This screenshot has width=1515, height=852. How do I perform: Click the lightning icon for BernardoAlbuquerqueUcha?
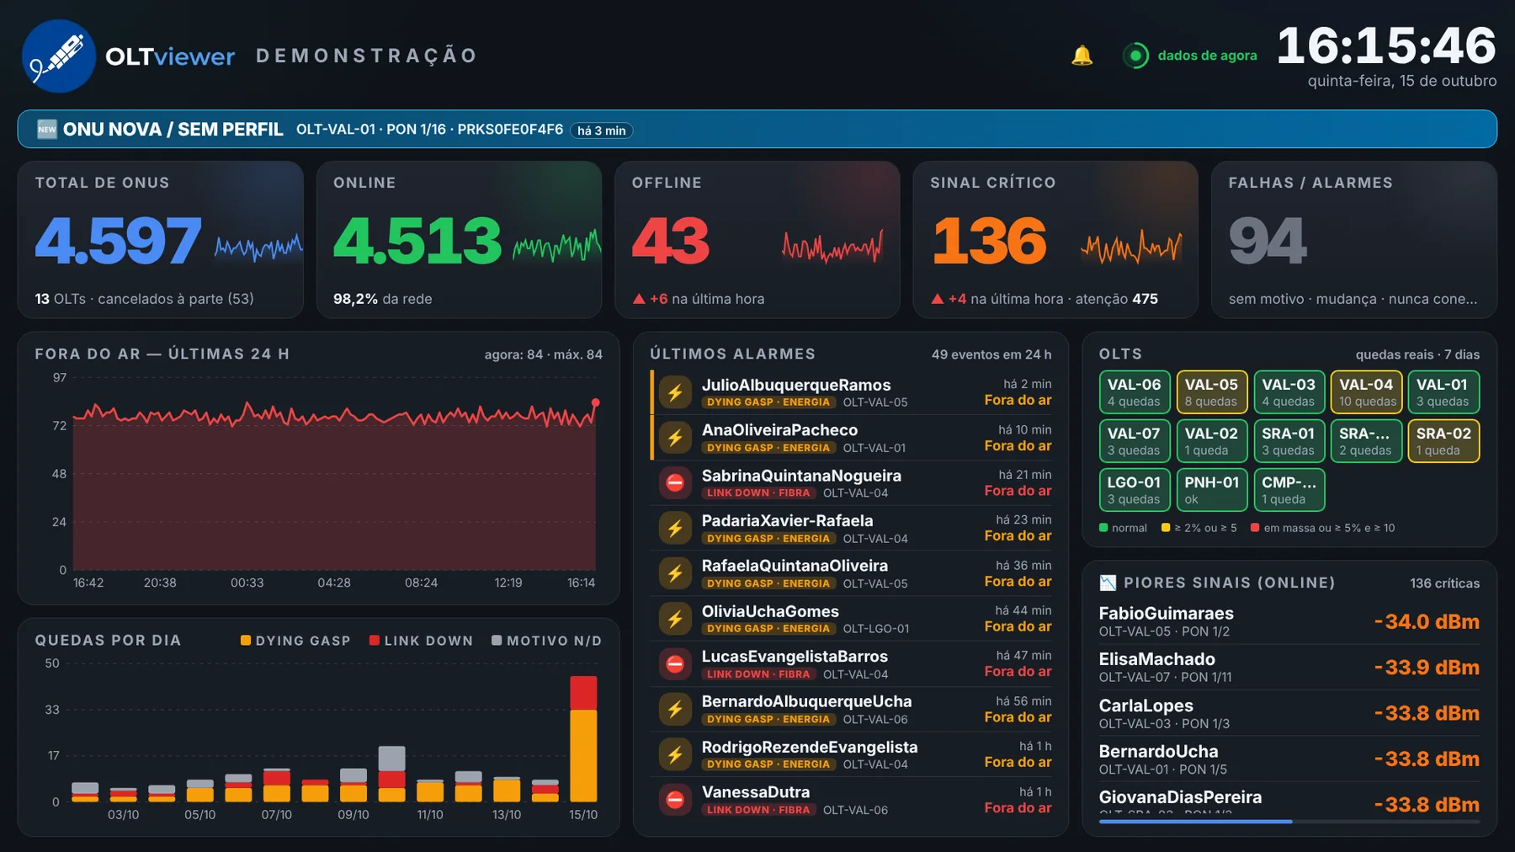(x=675, y=709)
